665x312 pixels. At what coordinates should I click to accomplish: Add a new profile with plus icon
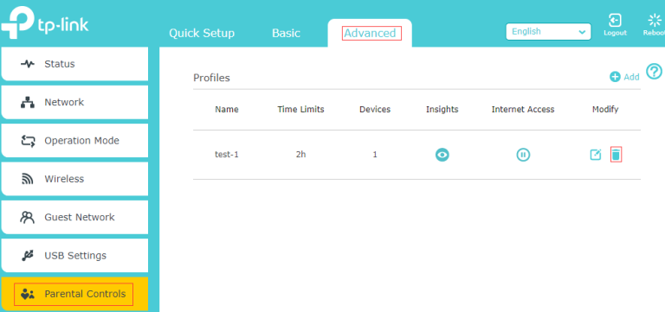(624, 77)
